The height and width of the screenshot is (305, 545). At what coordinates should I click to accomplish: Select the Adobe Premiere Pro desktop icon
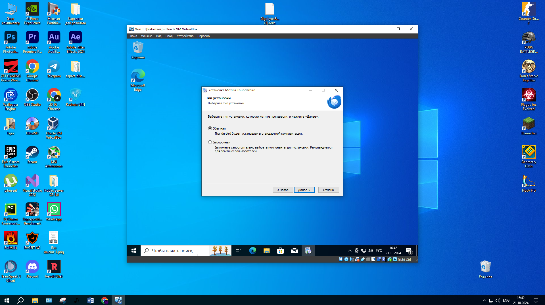point(32,42)
